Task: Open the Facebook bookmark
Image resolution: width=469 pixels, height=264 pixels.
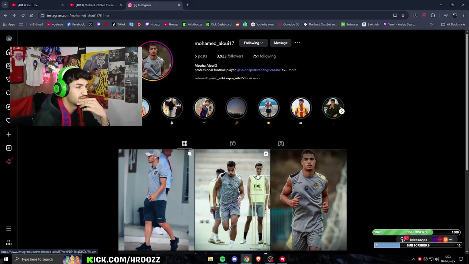Action: tap(76, 25)
